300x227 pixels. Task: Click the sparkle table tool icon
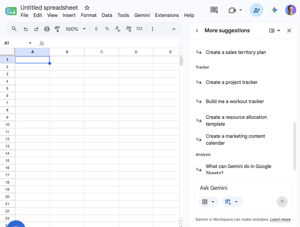pyautogui.click(x=228, y=202)
